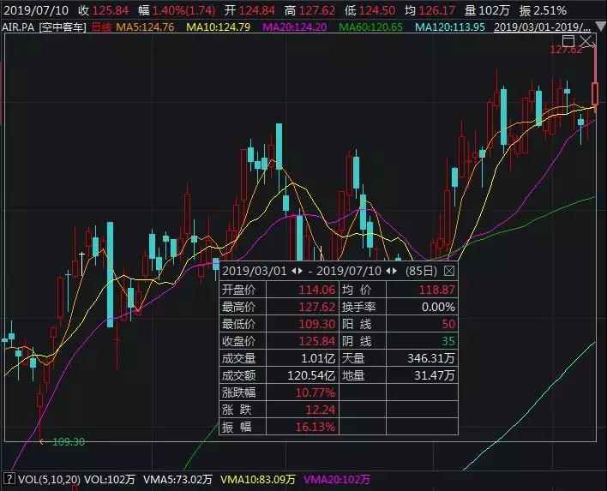Click the 量 102万 volume in header
The width and height of the screenshot is (607, 491).
pos(487,10)
